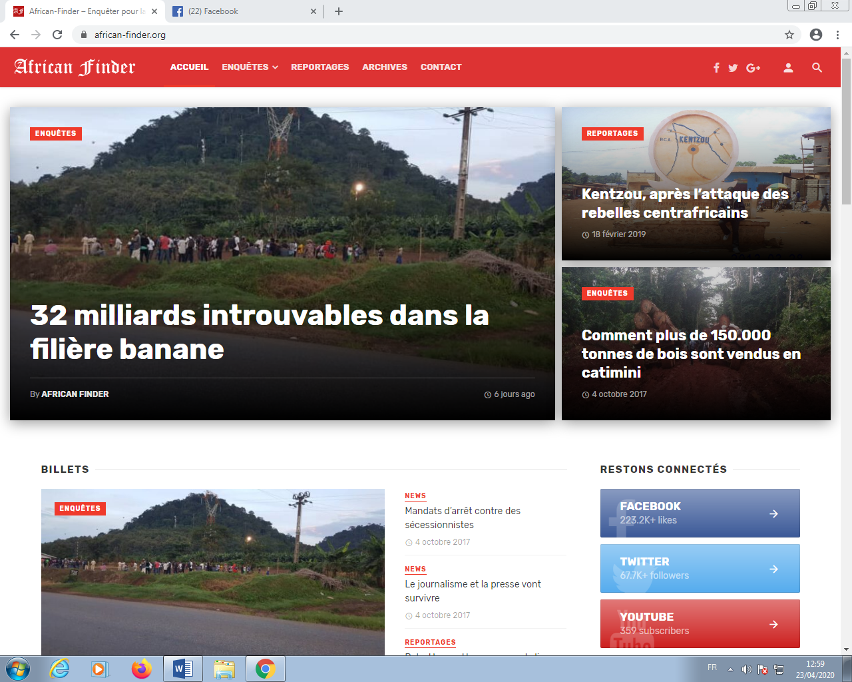The image size is (852, 682).
Task: Bookmark this page with the star icon
Action: click(x=789, y=35)
